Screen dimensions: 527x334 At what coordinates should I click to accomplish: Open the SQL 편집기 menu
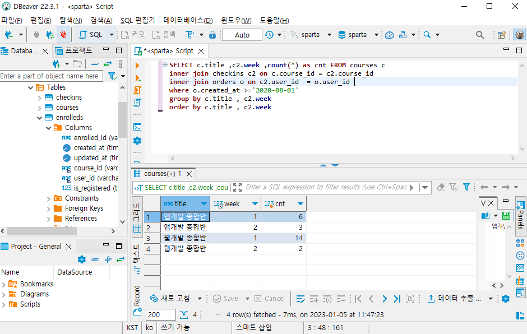[x=137, y=21]
